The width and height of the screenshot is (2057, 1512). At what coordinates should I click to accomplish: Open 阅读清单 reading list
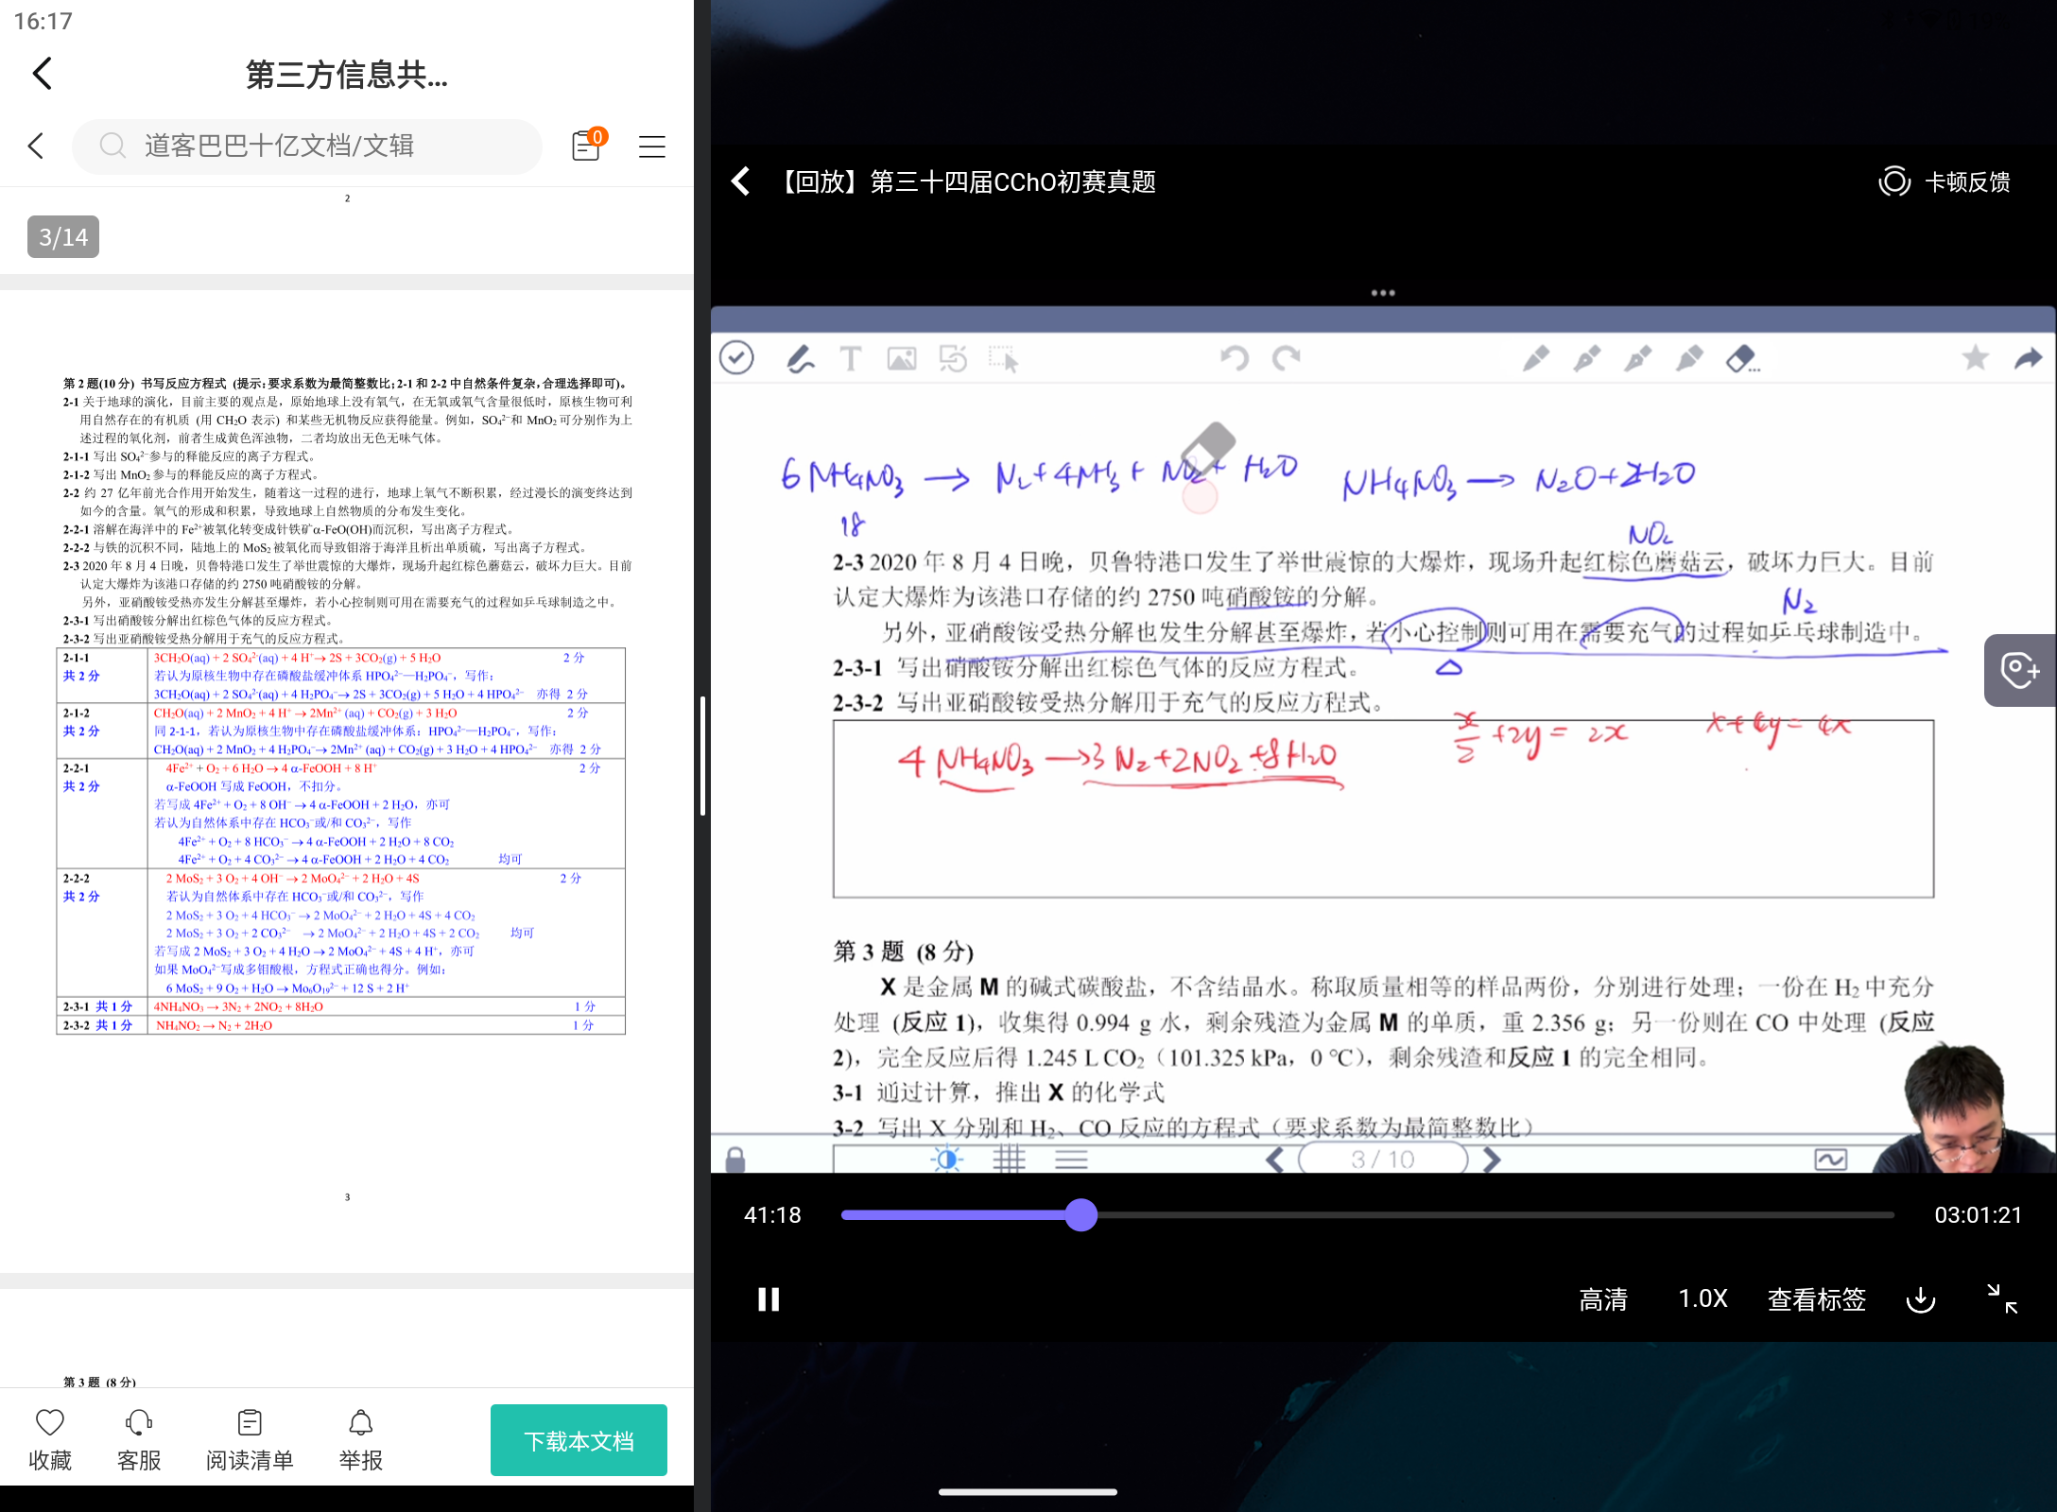point(250,1439)
